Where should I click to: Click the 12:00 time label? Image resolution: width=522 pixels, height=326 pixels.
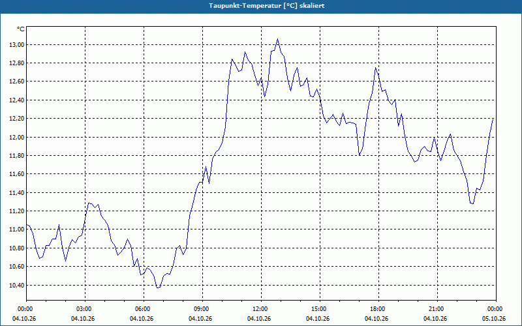point(261,309)
